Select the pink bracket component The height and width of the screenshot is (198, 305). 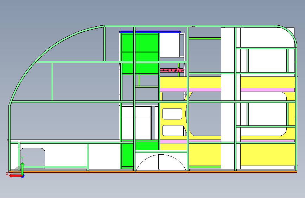coord(172,70)
